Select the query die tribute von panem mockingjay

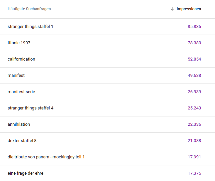(46, 157)
